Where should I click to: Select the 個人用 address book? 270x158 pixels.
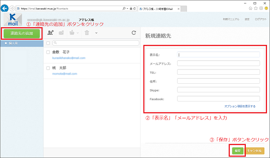(x=22, y=43)
